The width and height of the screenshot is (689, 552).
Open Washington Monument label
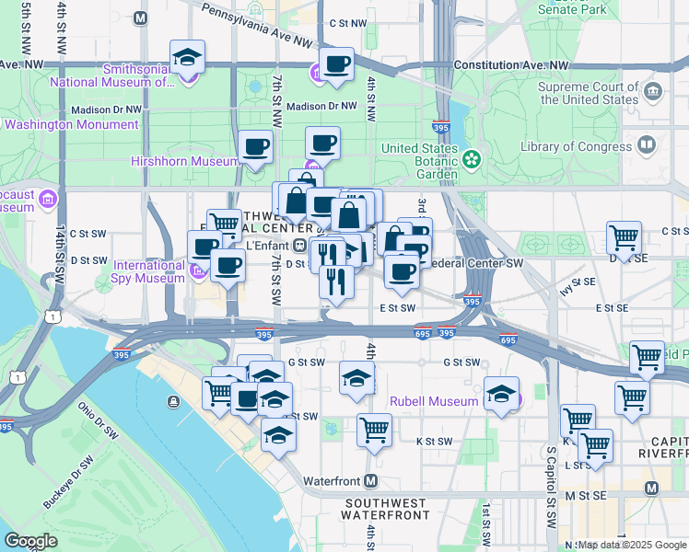click(x=71, y=124)
